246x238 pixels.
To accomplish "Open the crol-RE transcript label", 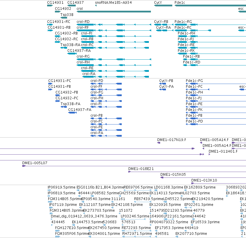I will [x=87, y=68].
